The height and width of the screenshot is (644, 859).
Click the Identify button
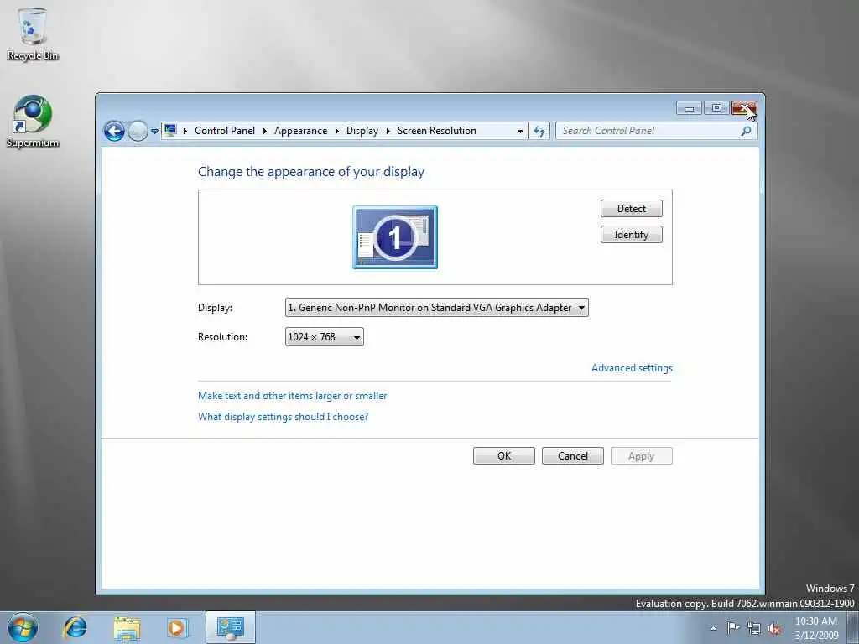pos(631,235)
